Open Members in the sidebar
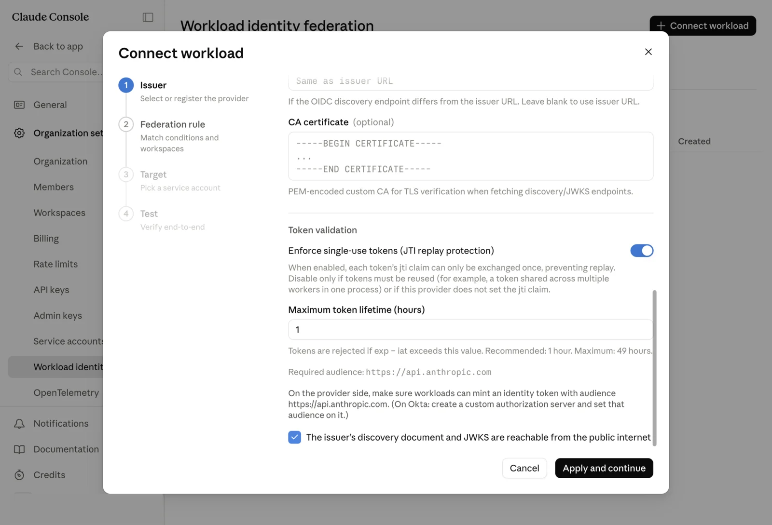772x525 pixels. (54, 187)
